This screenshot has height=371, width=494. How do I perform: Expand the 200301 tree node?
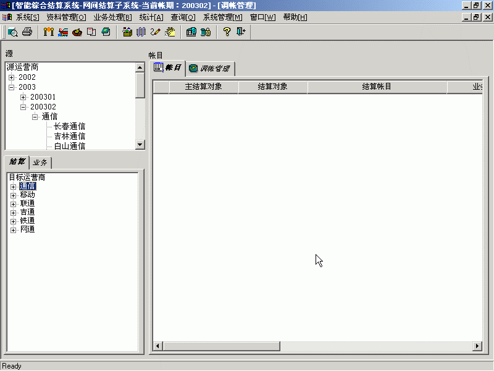coord(23,98)
